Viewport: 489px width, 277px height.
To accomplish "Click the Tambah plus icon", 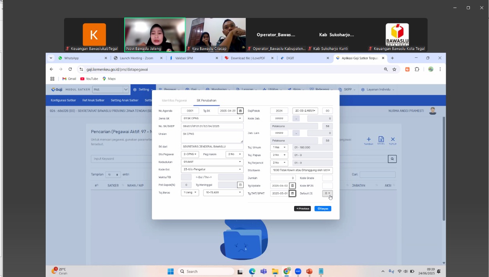I will coord(368,140).
